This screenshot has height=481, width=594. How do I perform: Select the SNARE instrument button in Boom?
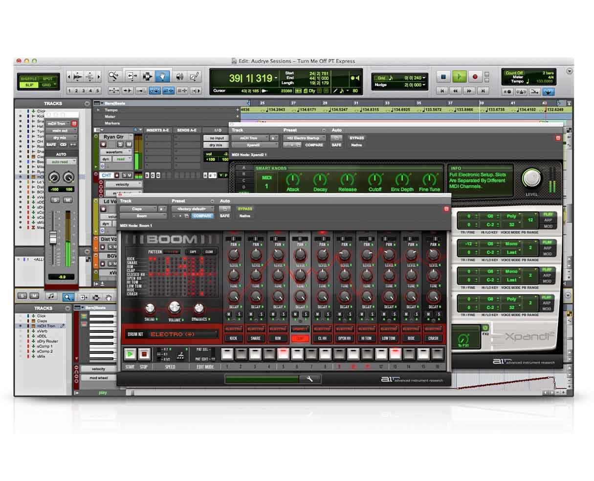click(x=256, y=338)
